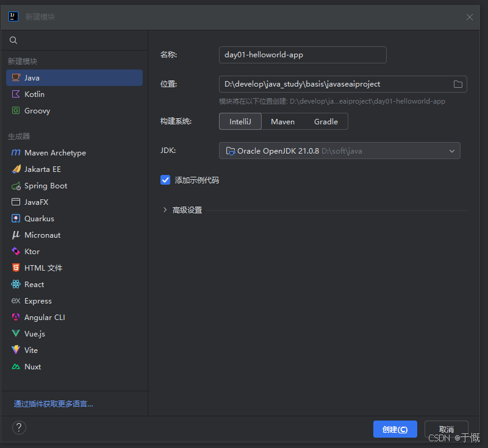The height and width of the screenshot is (448, 488).
Task: Select the HTML file generator icon
Action: coord(16,268)
